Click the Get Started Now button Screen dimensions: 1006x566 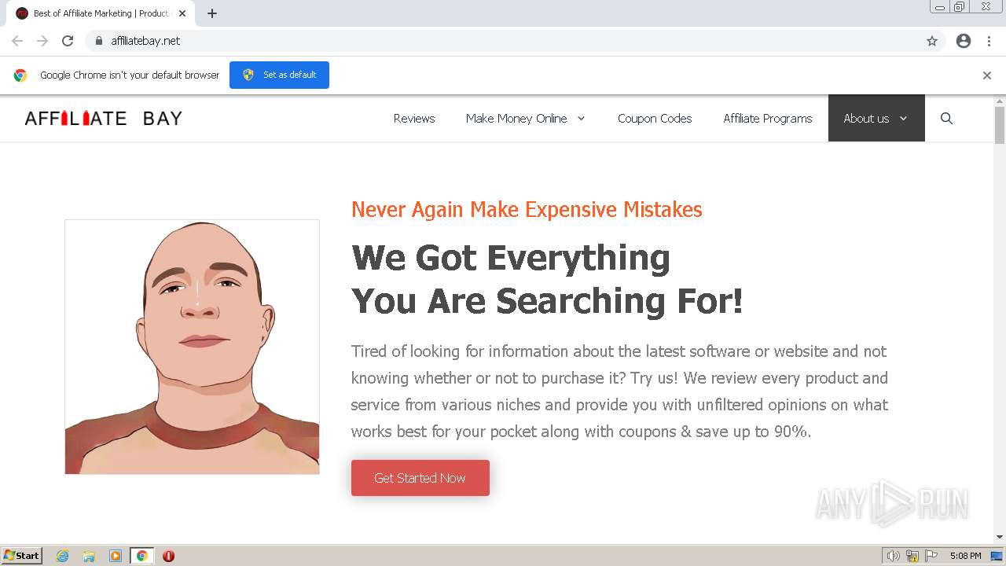(x=420, y=478)
